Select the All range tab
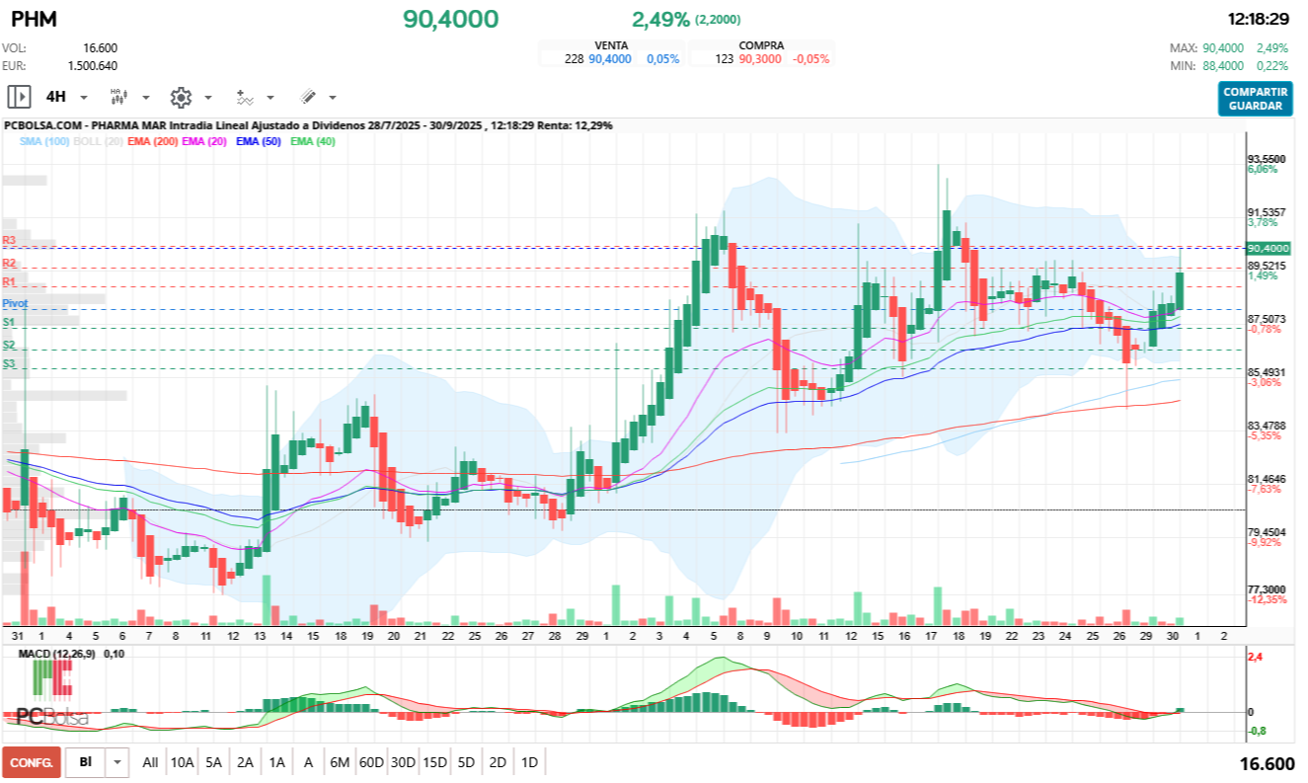The height and width of the screenshot is (783, 1308). coord(150,762)
